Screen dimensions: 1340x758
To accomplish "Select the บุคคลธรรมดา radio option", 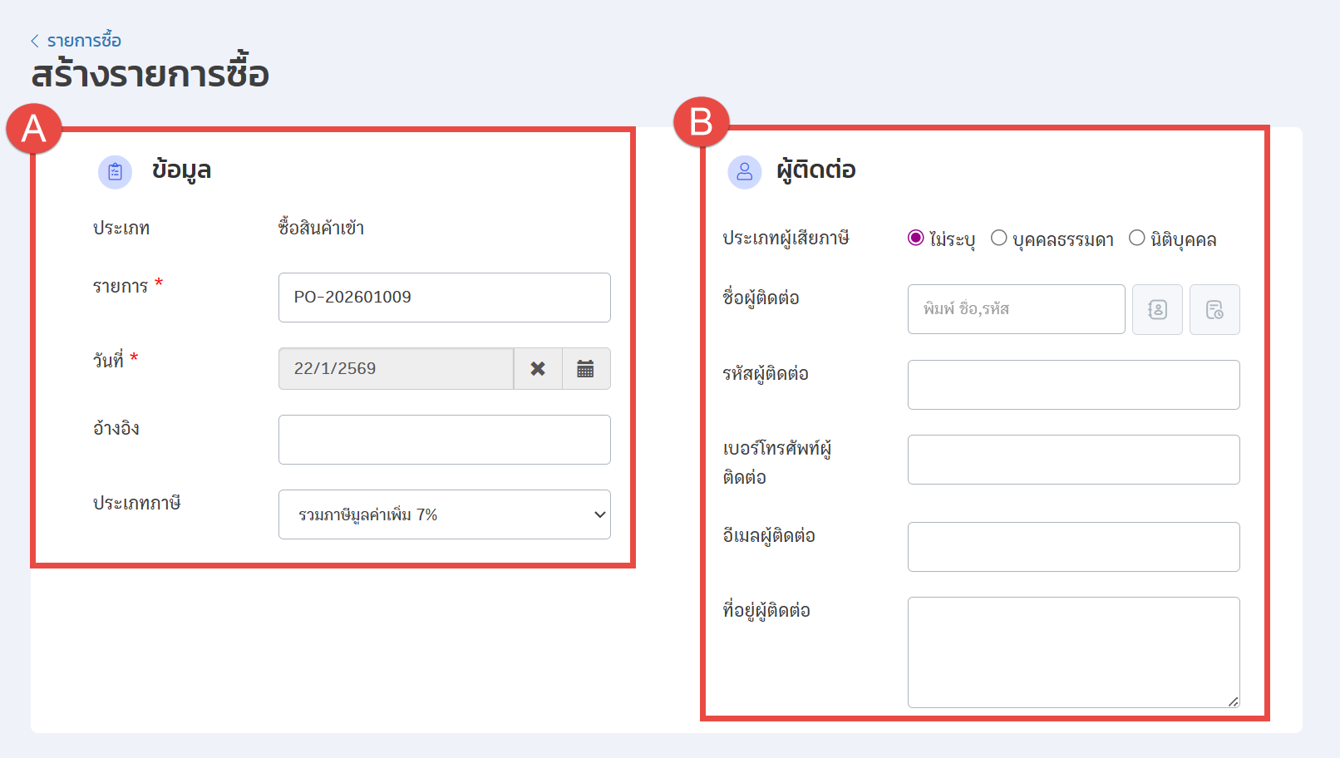I will click(999, 239).
